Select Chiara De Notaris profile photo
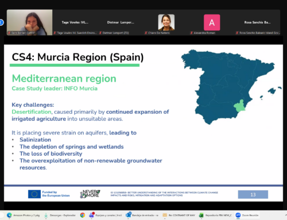The image size is (287, 220). 166,22
